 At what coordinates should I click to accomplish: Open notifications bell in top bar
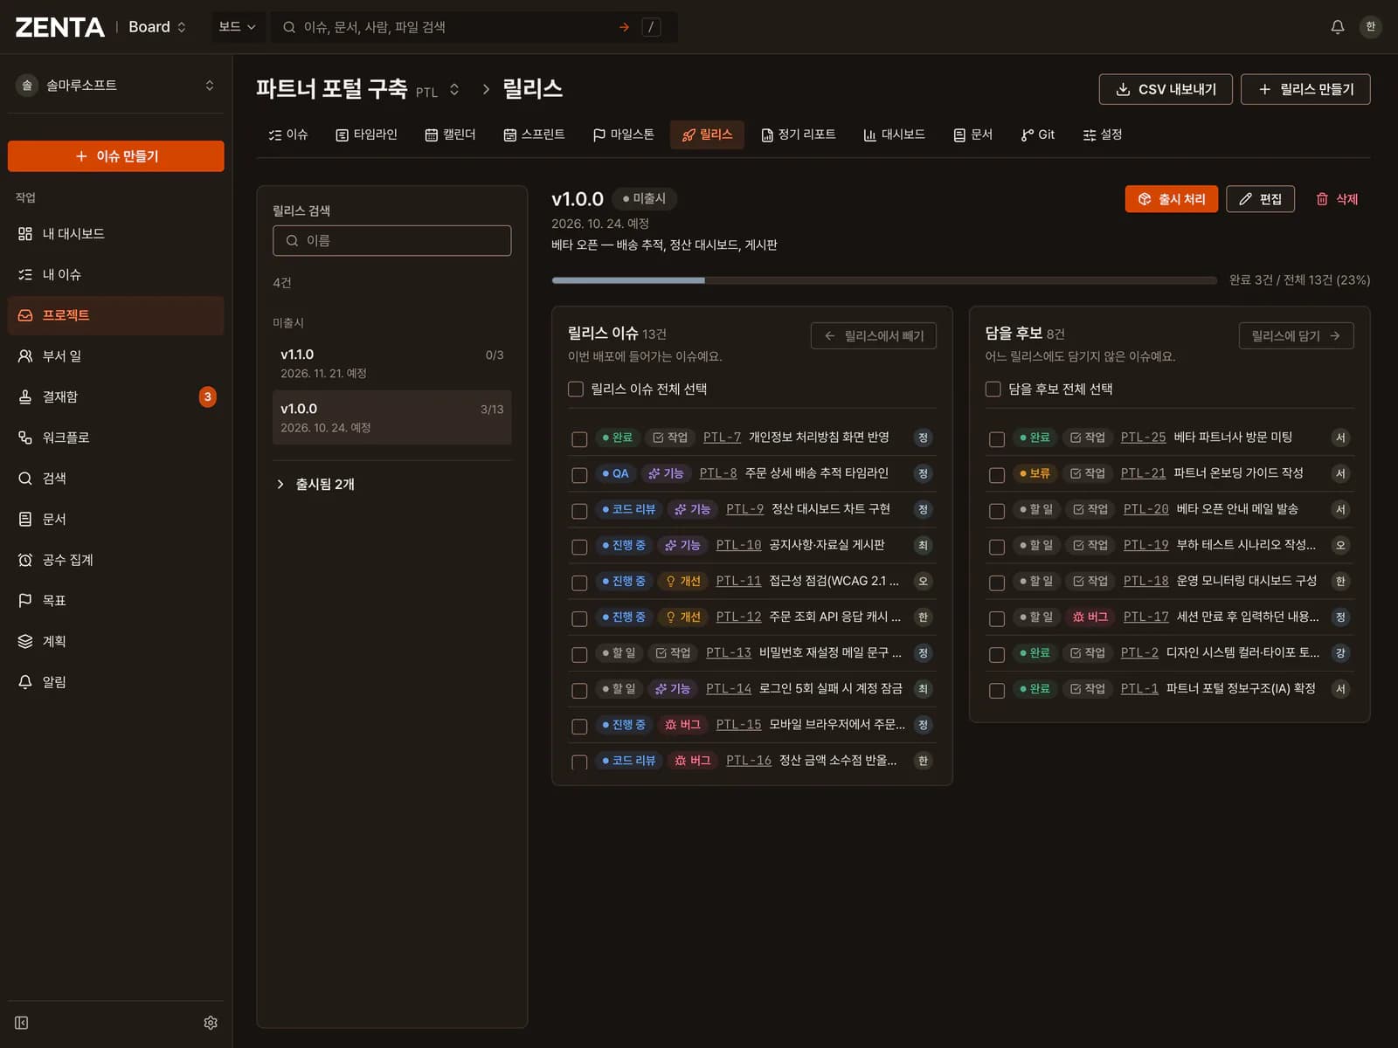(1337, 27)
